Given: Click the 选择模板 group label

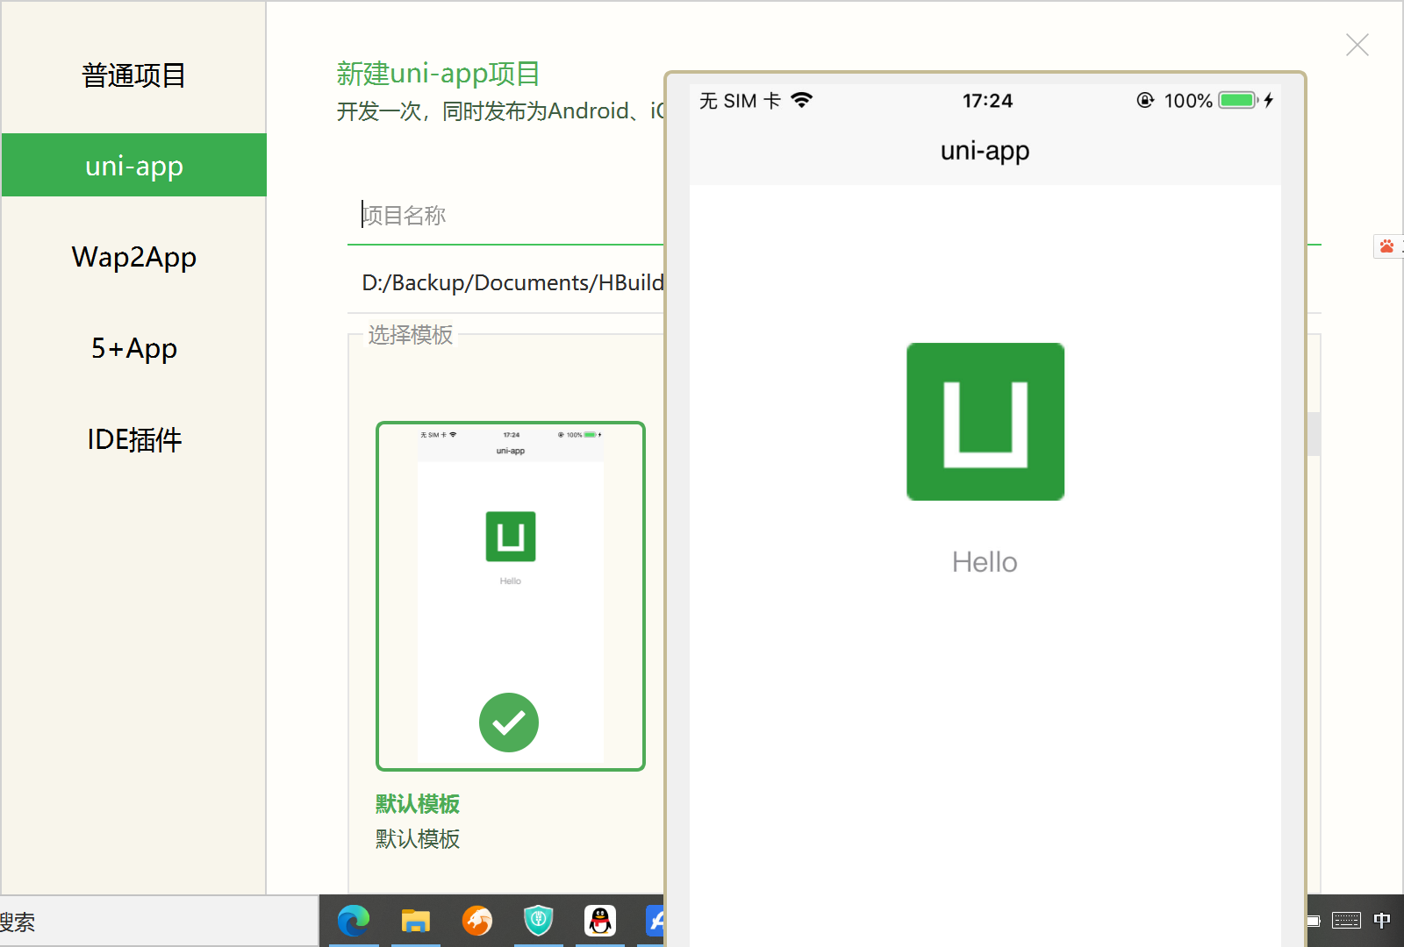Looking at the screenshot, I should [411, 335].
